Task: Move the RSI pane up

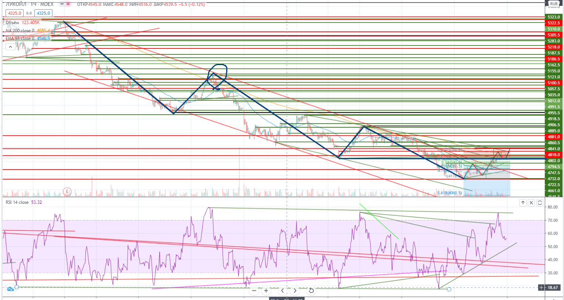Action: point(523,202)
